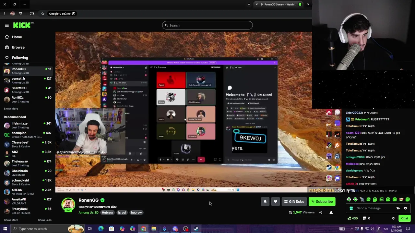Open OBS Studio from the taskbar
The image size is (415, 233).
point(185,229)
